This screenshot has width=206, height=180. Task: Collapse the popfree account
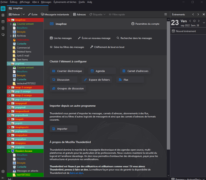(9, 64)
